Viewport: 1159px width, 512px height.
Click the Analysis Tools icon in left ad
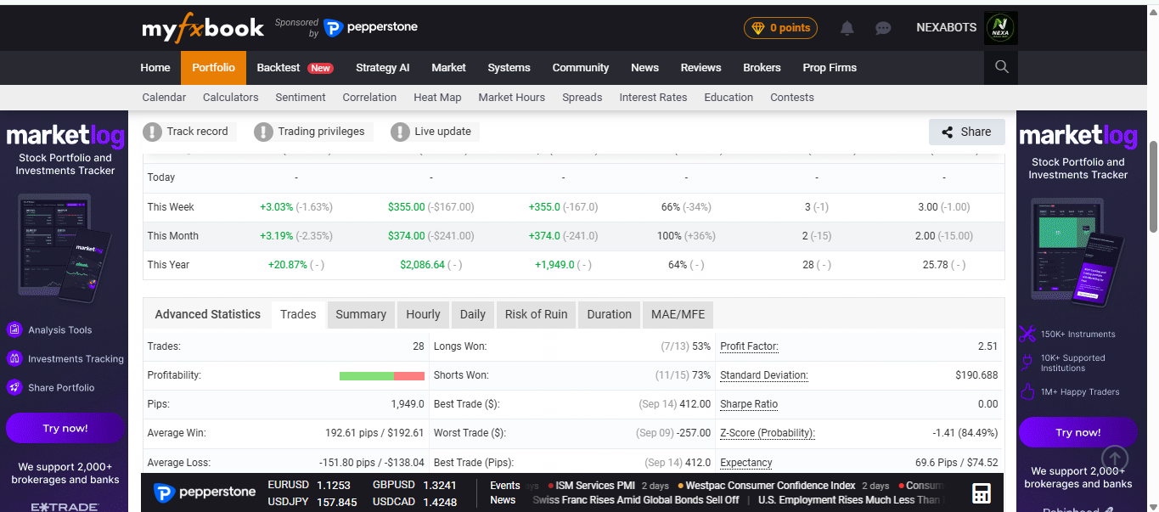pos(14,329)
